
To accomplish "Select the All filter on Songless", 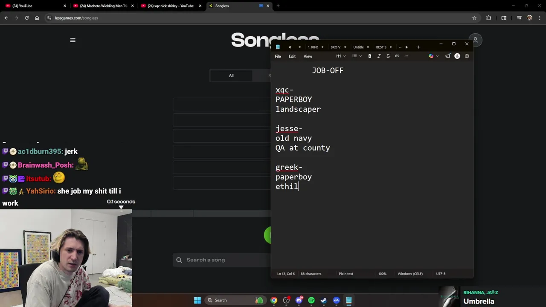I will coord(231,75).
